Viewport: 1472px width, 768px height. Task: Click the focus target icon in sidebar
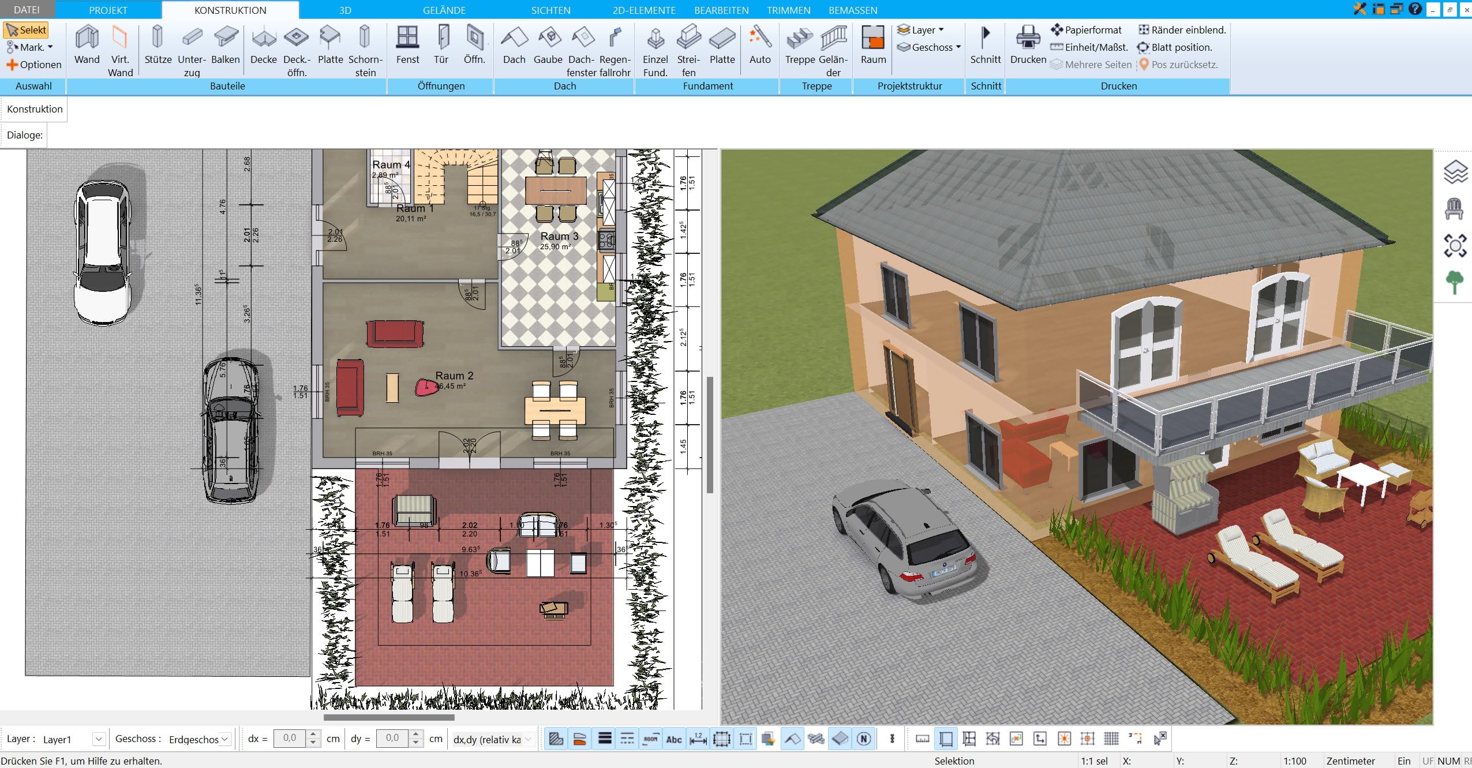[1455, 246]
